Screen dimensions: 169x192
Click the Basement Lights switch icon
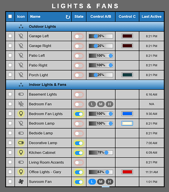[21, 94]
